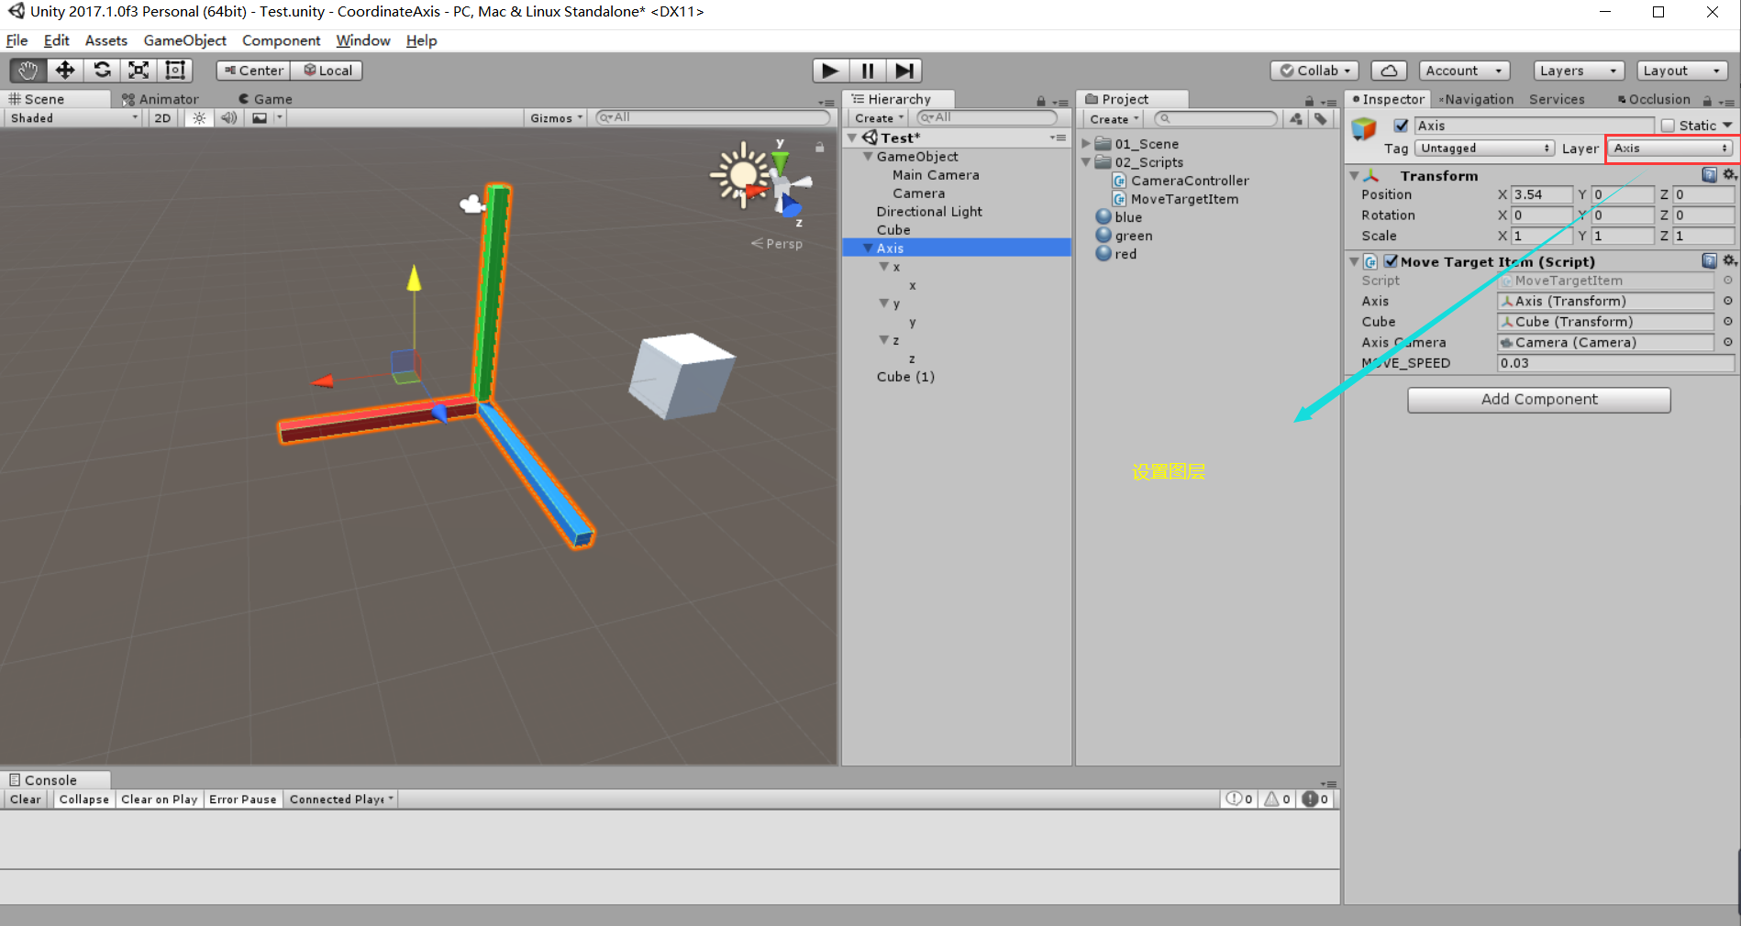Toggle scene effects image icon
The height and width of the screenshot is (926, 1741).
[261, 118]
